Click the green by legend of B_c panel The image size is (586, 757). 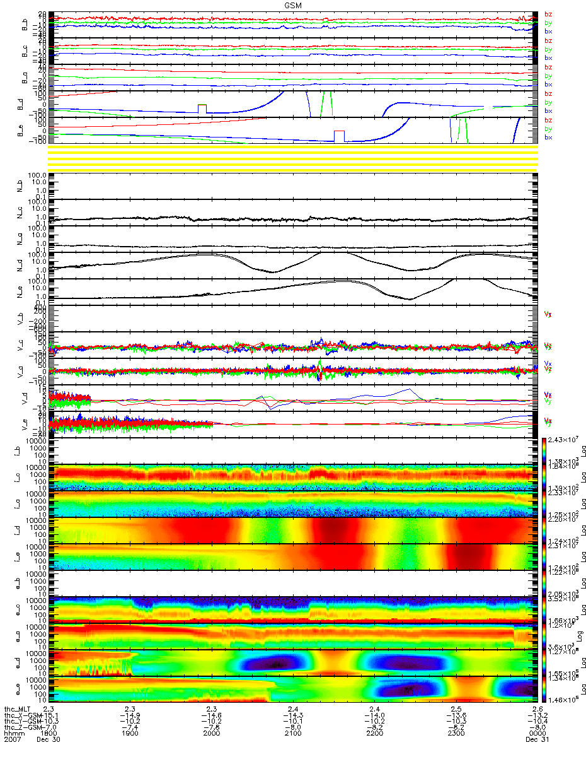548,49
